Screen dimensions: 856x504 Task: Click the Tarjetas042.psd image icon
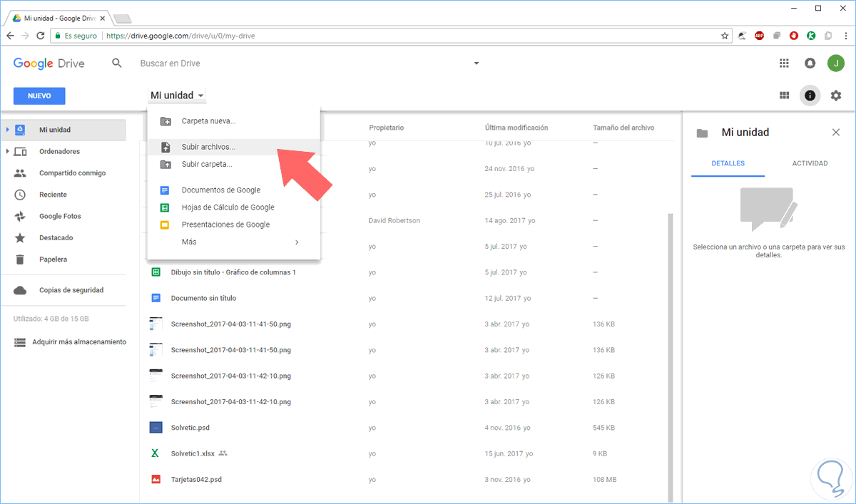coord(156,480)
